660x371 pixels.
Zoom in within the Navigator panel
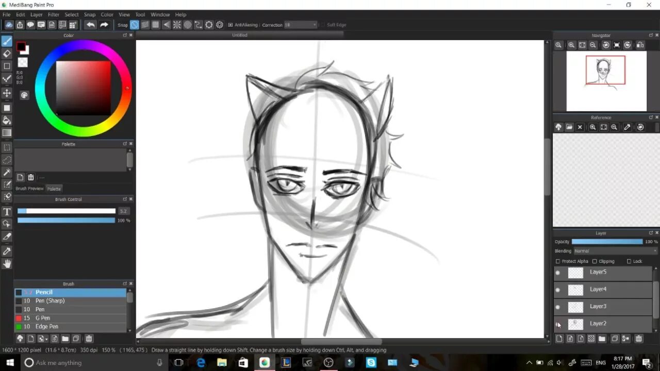[571, 45]
